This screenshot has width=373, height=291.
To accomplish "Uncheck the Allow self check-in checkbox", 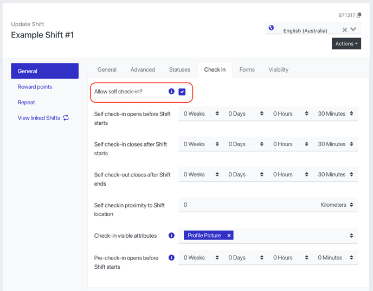I will 182,92.
